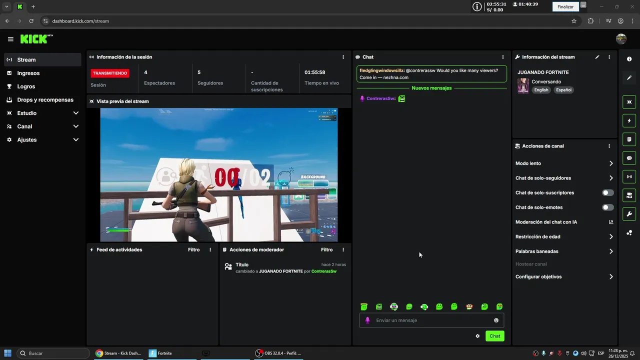
Task: Go to Drops y recompensas in the sidebar
Action: point(42,100)
